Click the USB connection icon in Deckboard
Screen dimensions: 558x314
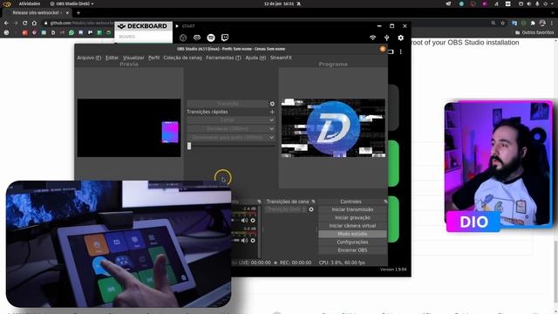point(387,38)
